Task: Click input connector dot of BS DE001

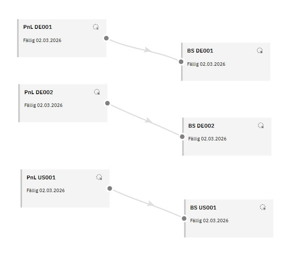Action: pos(181,61)
